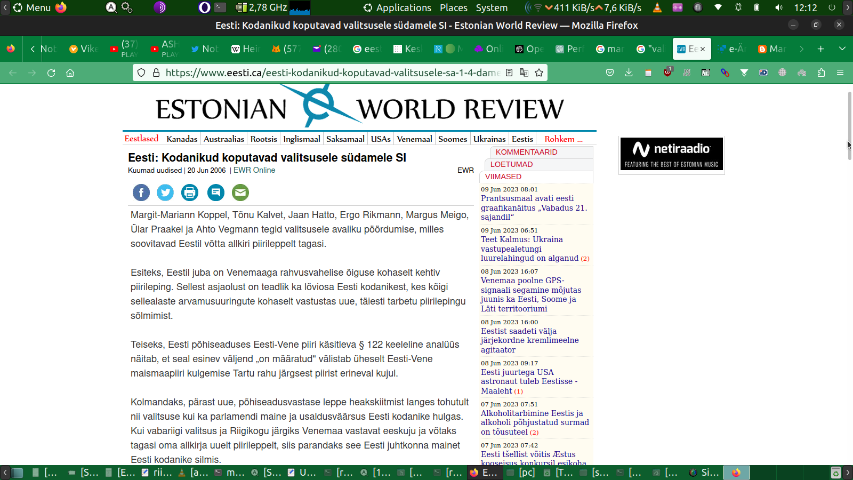The height and width of the screenshot is (480, 853).
Task: Translate this page icon in URL bar
Action: [524, 73]
